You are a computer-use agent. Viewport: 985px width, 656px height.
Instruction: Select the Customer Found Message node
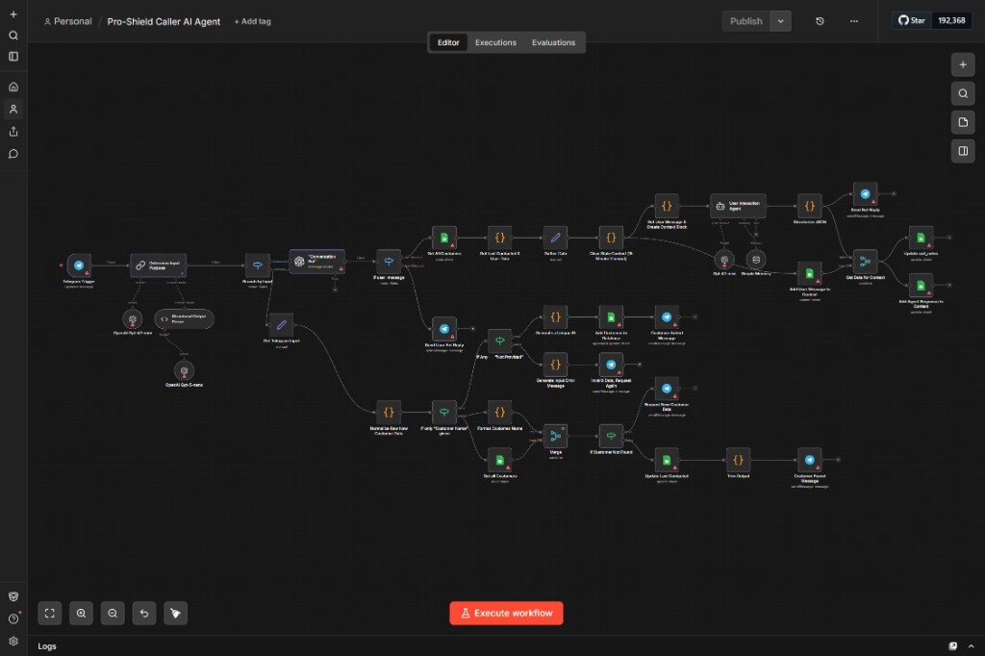810,460
